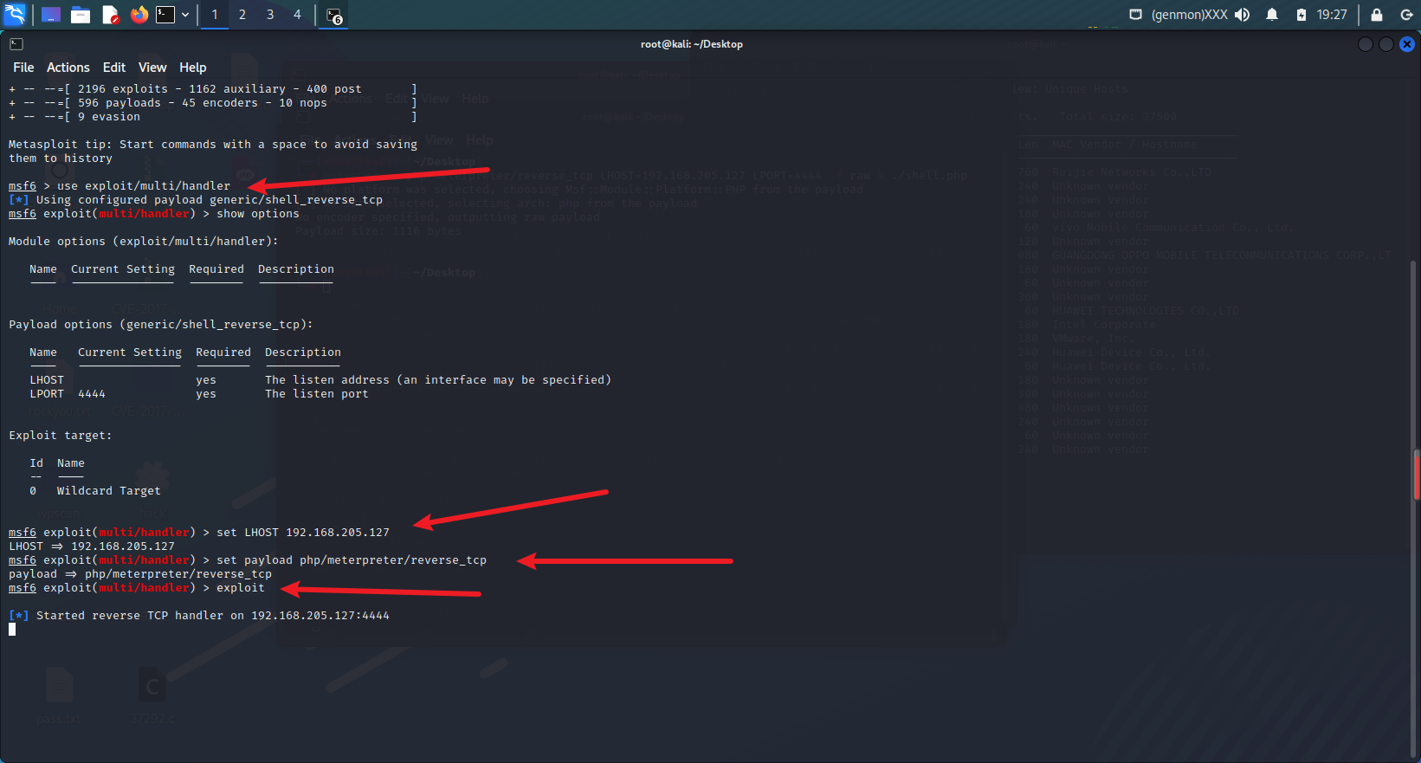Open the file manager from the panel
Screen dimensions: 1421x763
pyautogui.click(x=81, y=15)
